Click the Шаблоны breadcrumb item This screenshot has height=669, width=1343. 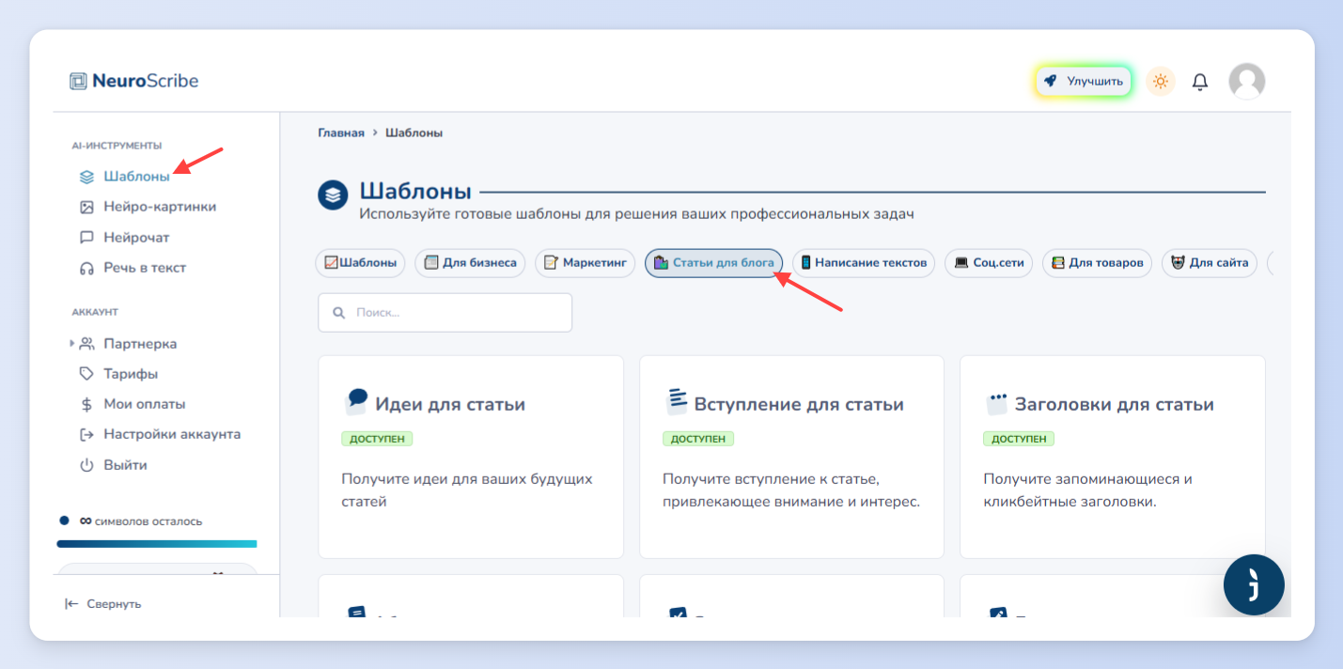pyautogui.click(x=414, y=132)
